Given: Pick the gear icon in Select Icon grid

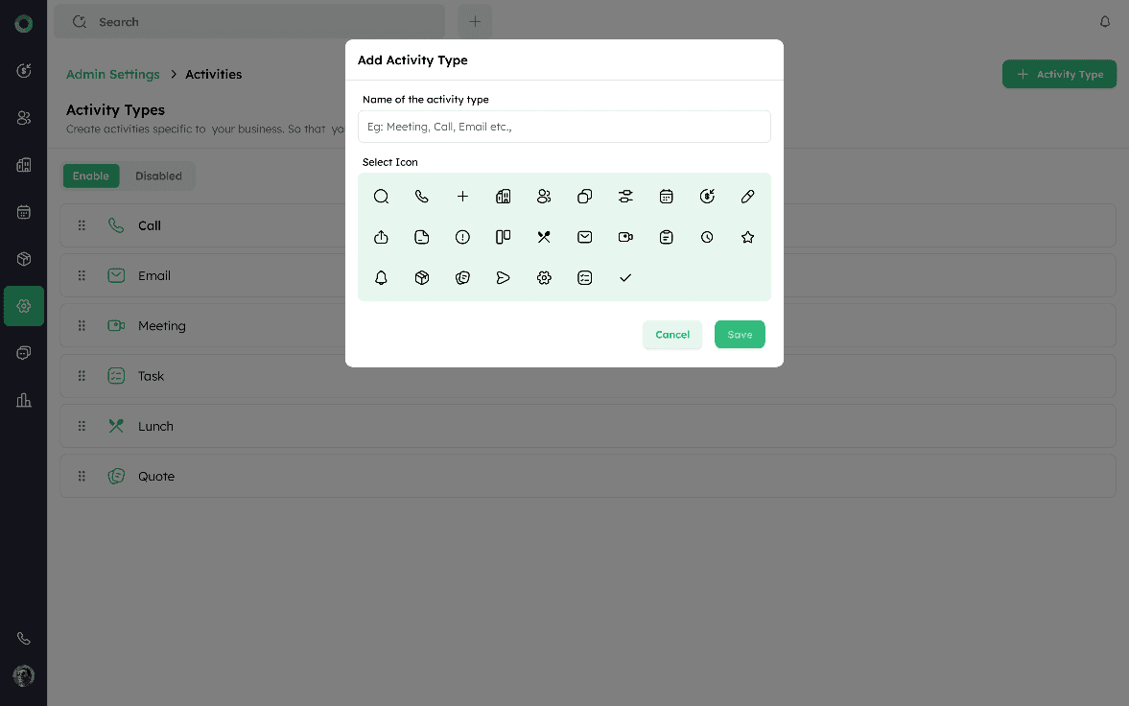Looking at the screenshot, I should [544, 278].
